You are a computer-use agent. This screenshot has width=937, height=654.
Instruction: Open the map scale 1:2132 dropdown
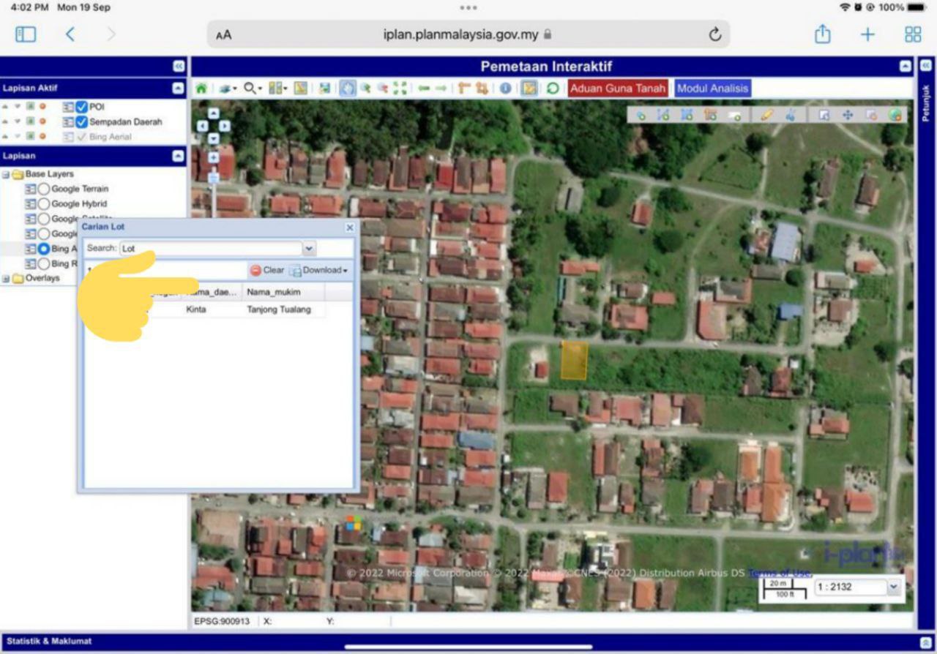(x=892, y=587)
